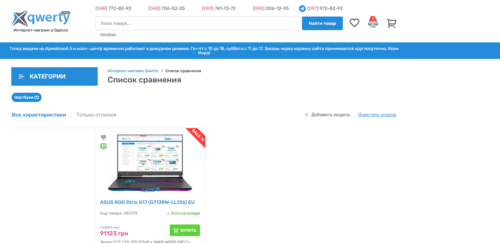
Task: Add ASUS laptop to favorites via heart
Action: click(x=103, y=137)
